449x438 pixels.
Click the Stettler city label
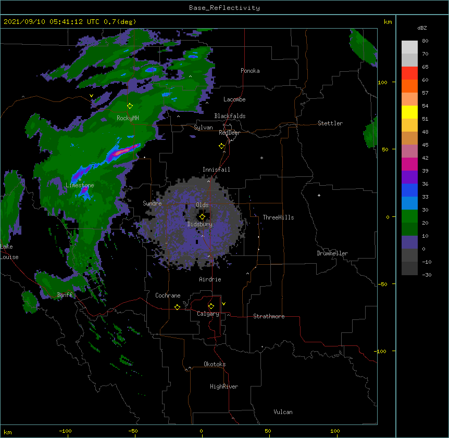(330, 123)
